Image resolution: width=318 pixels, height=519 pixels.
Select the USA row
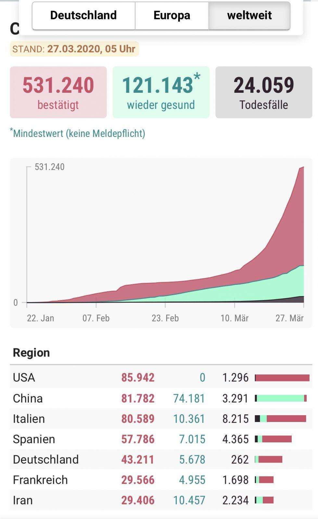(x=161, y=378)
